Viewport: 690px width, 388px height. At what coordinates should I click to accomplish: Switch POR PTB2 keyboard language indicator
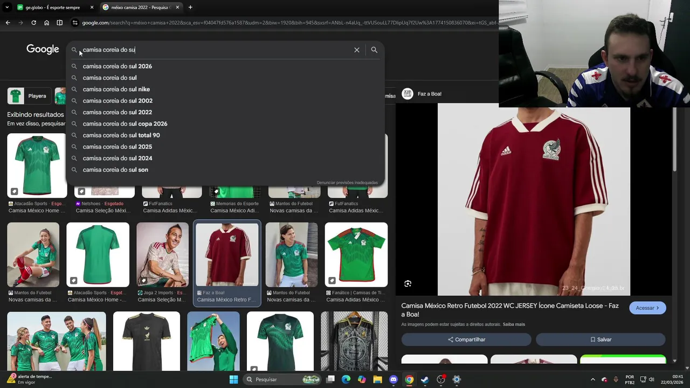(x=630, y=379)
